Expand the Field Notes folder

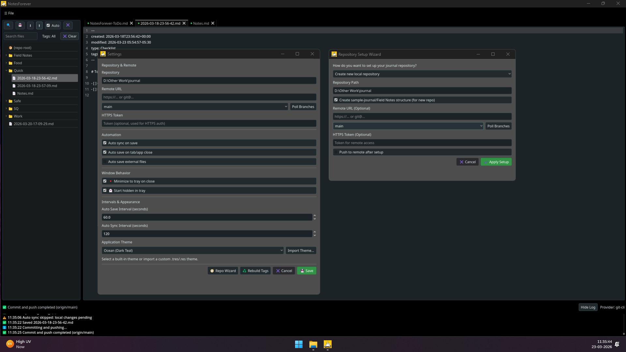point(6,55)
